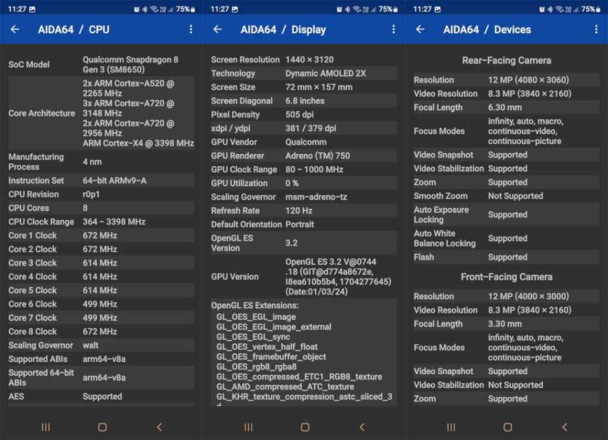608x440 pixels.
Task: Open the three-dot menu on the CPU page
Action: [191, 29]
